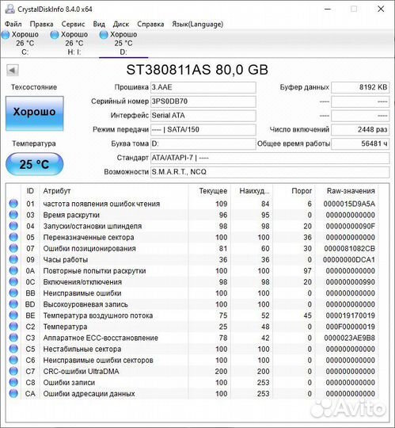Click the Общее время работы field 56481 ч

tap(360, 143)
